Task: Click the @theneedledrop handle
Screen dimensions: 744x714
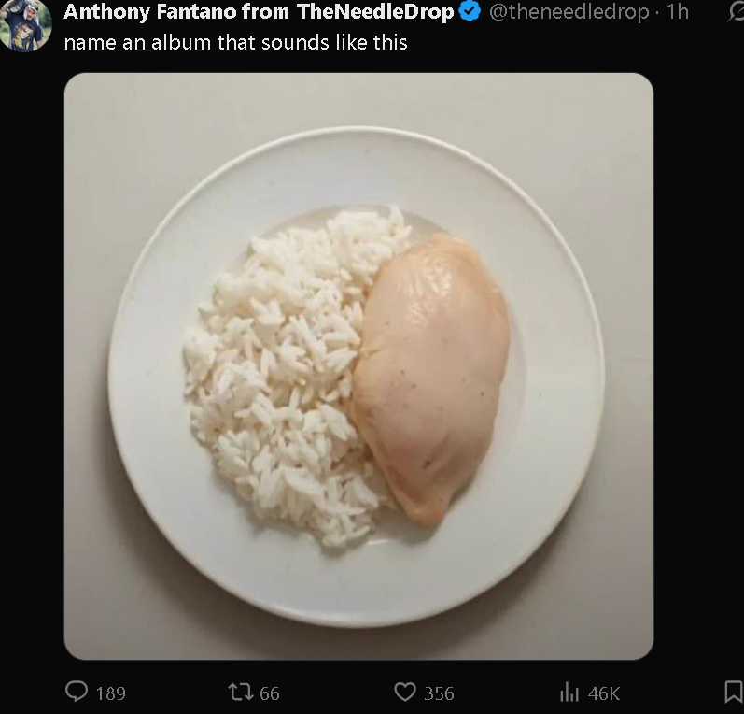Action: click(567, 12)
